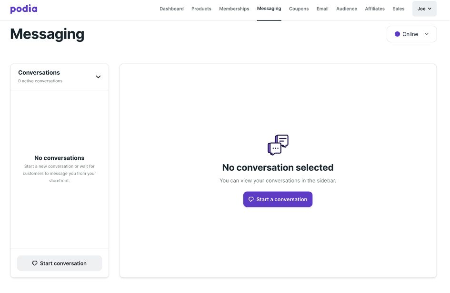Expand the Conversations chevron
The image size is (450, 293).
coord(98,77)
